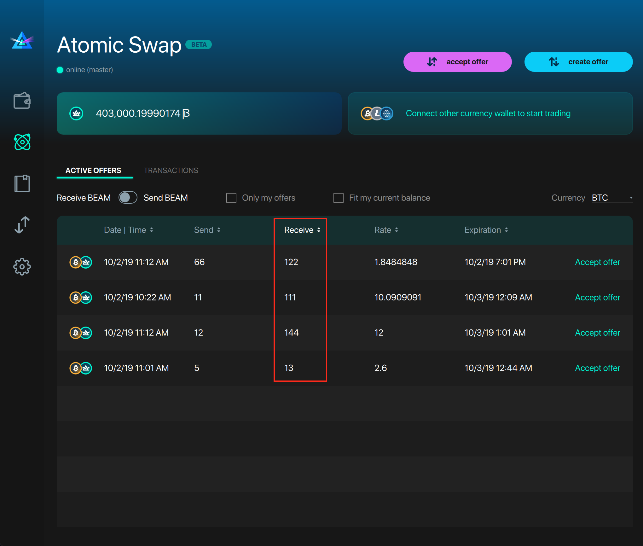Open the up-down arrows sidebar icon
Screen dimensions: 643x546
tap(22, 225)
